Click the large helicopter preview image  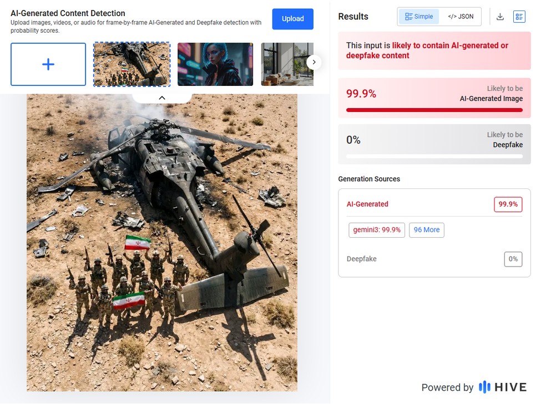click(x=162, y=244)
